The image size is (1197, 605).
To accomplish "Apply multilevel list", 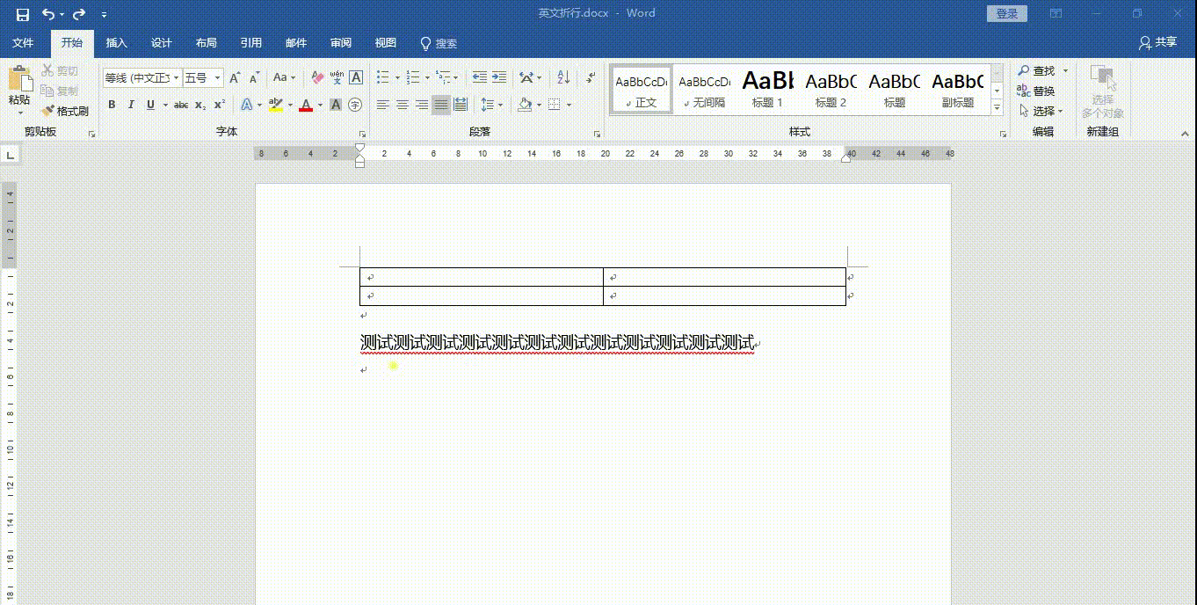I will 443,78.
